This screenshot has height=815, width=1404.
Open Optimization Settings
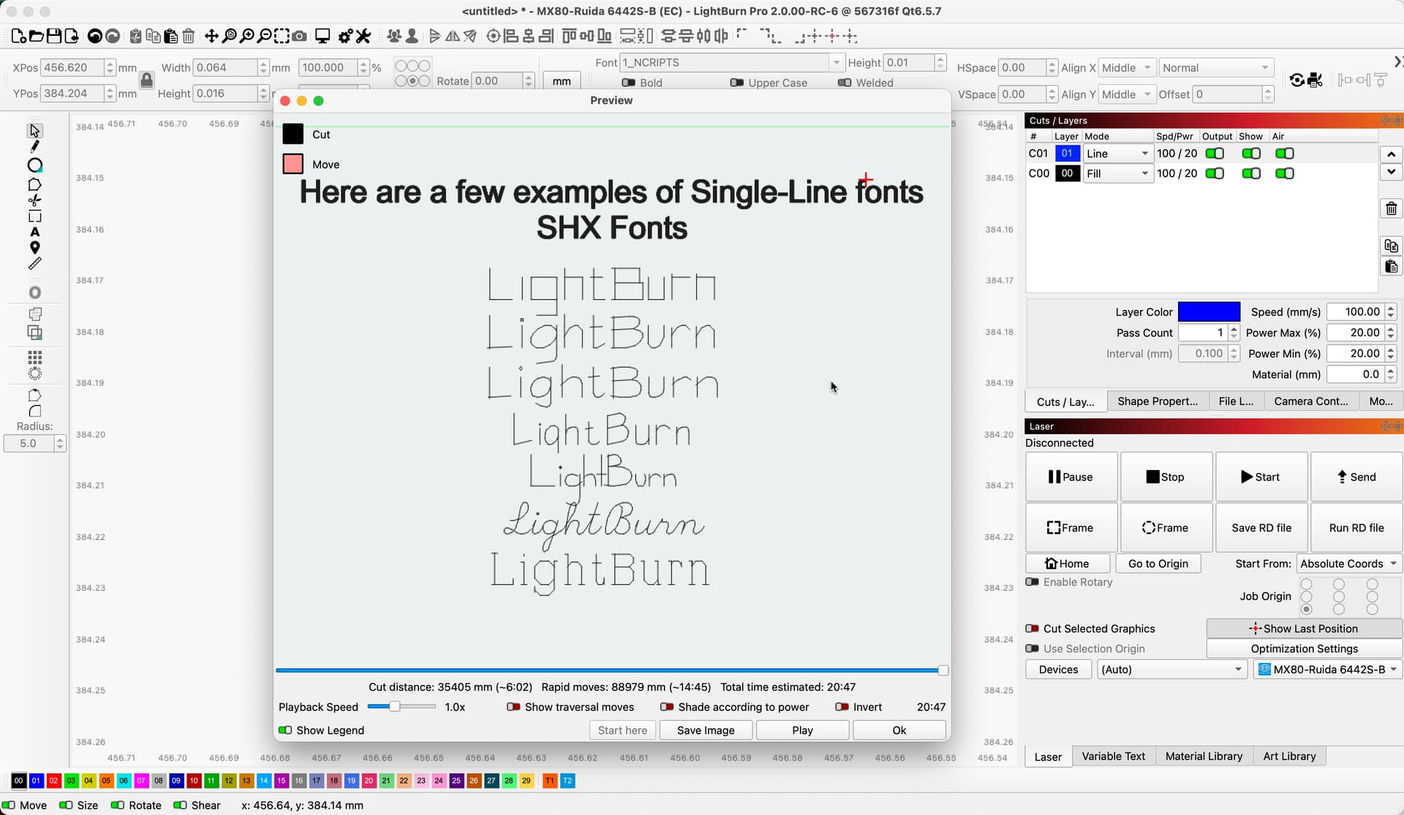1304,648
